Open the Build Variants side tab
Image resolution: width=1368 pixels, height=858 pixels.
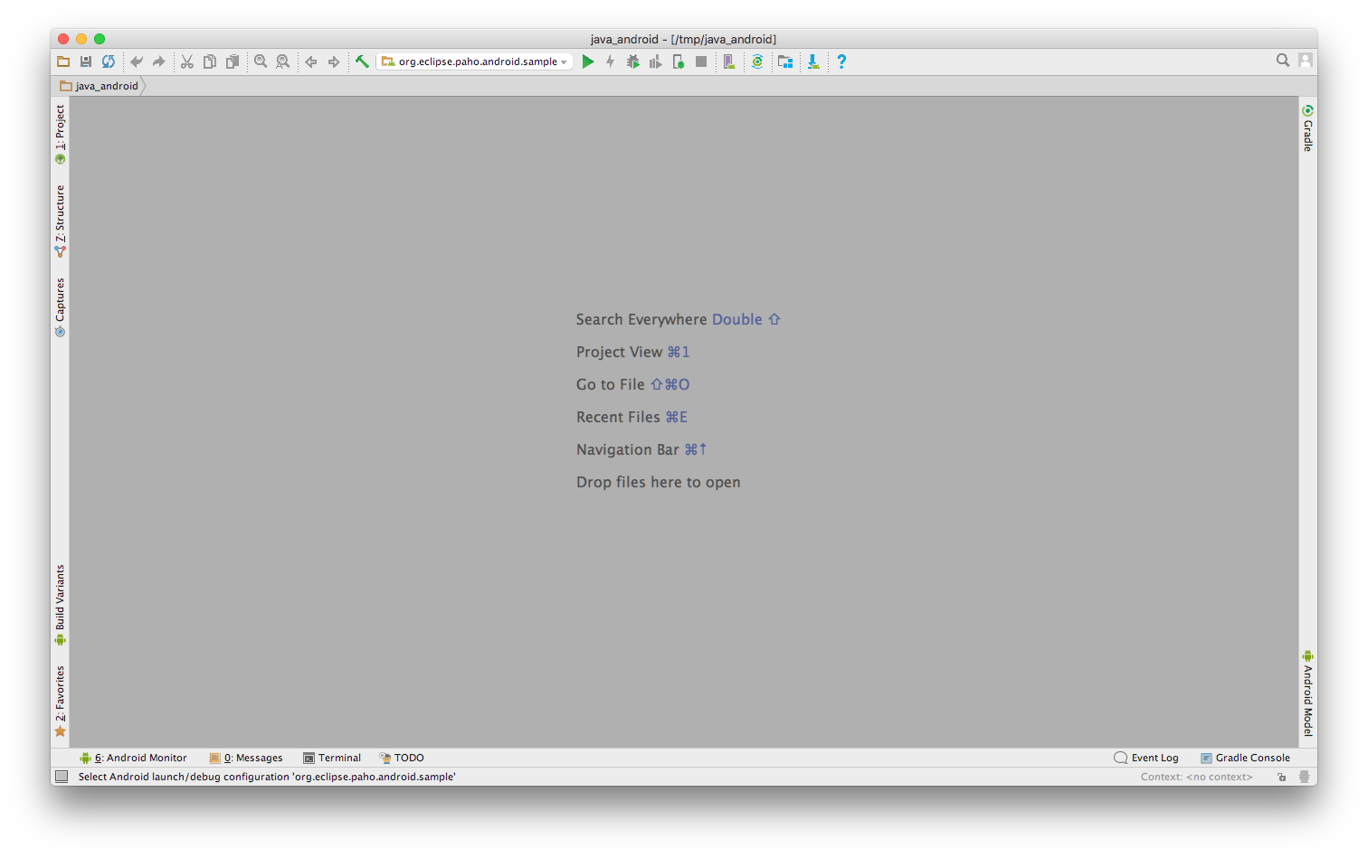[60, 605]
